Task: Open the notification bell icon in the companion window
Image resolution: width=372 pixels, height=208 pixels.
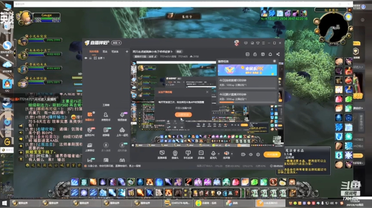Action: pyautogui.click(x=270, y=54)
